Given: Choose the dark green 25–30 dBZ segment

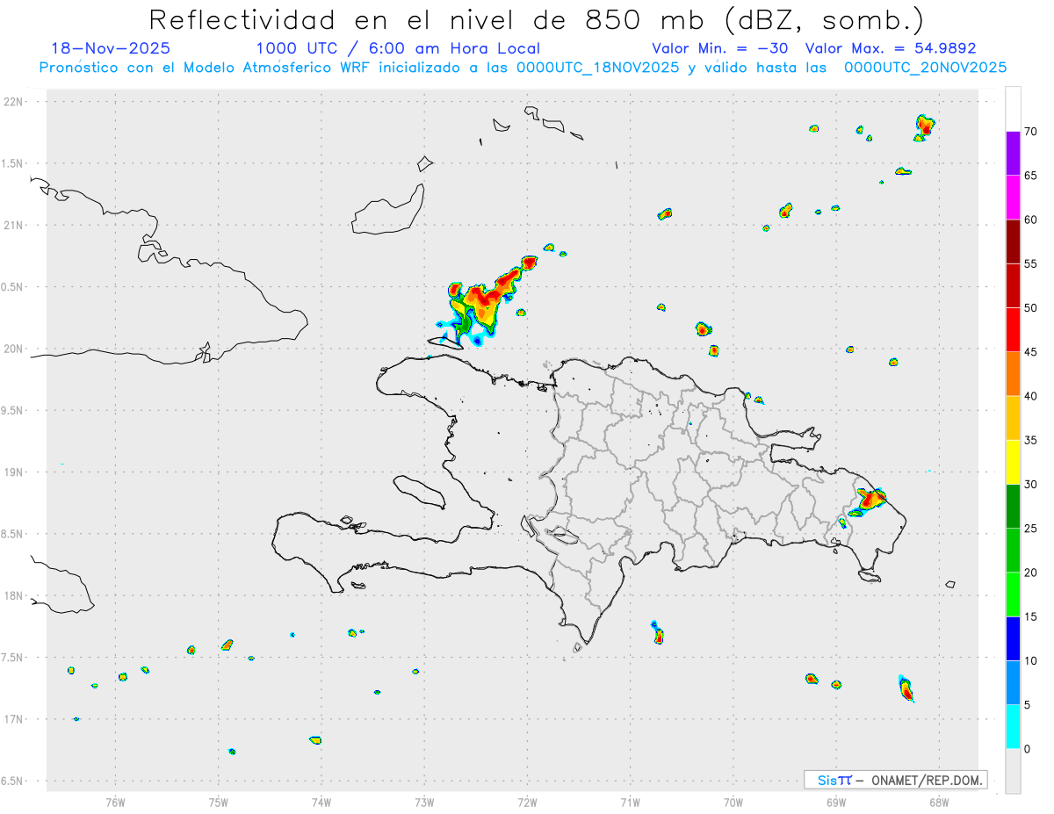Looking at the screenshot, I should [x=1013, y=506].
